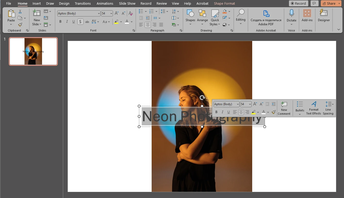Toggle underline in the mini toolbar

pyautogui.click(x=228, y=112)
